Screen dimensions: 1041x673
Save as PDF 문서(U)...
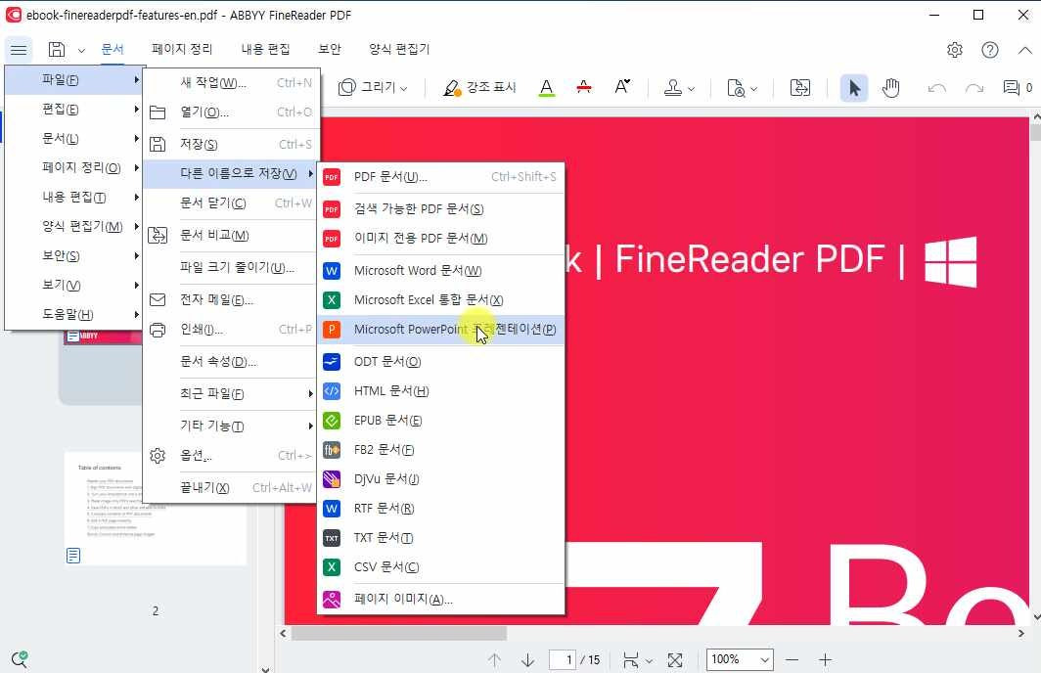(x=441, y=177)
